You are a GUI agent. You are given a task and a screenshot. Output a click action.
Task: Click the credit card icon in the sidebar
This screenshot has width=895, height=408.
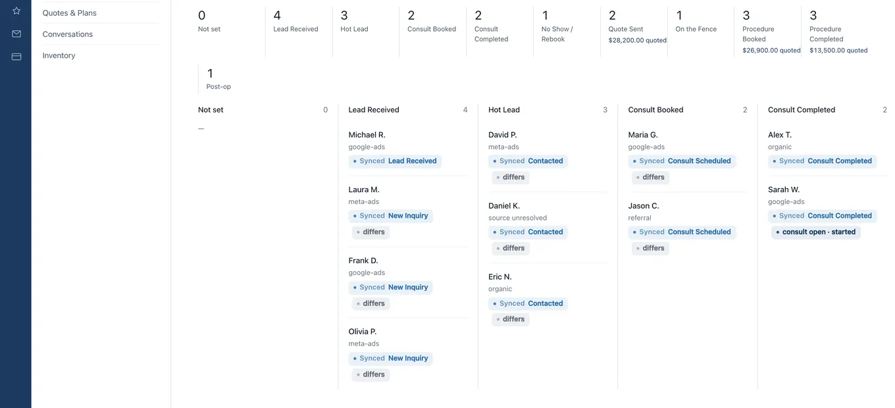pyautogui.click(x=16, y=57)
